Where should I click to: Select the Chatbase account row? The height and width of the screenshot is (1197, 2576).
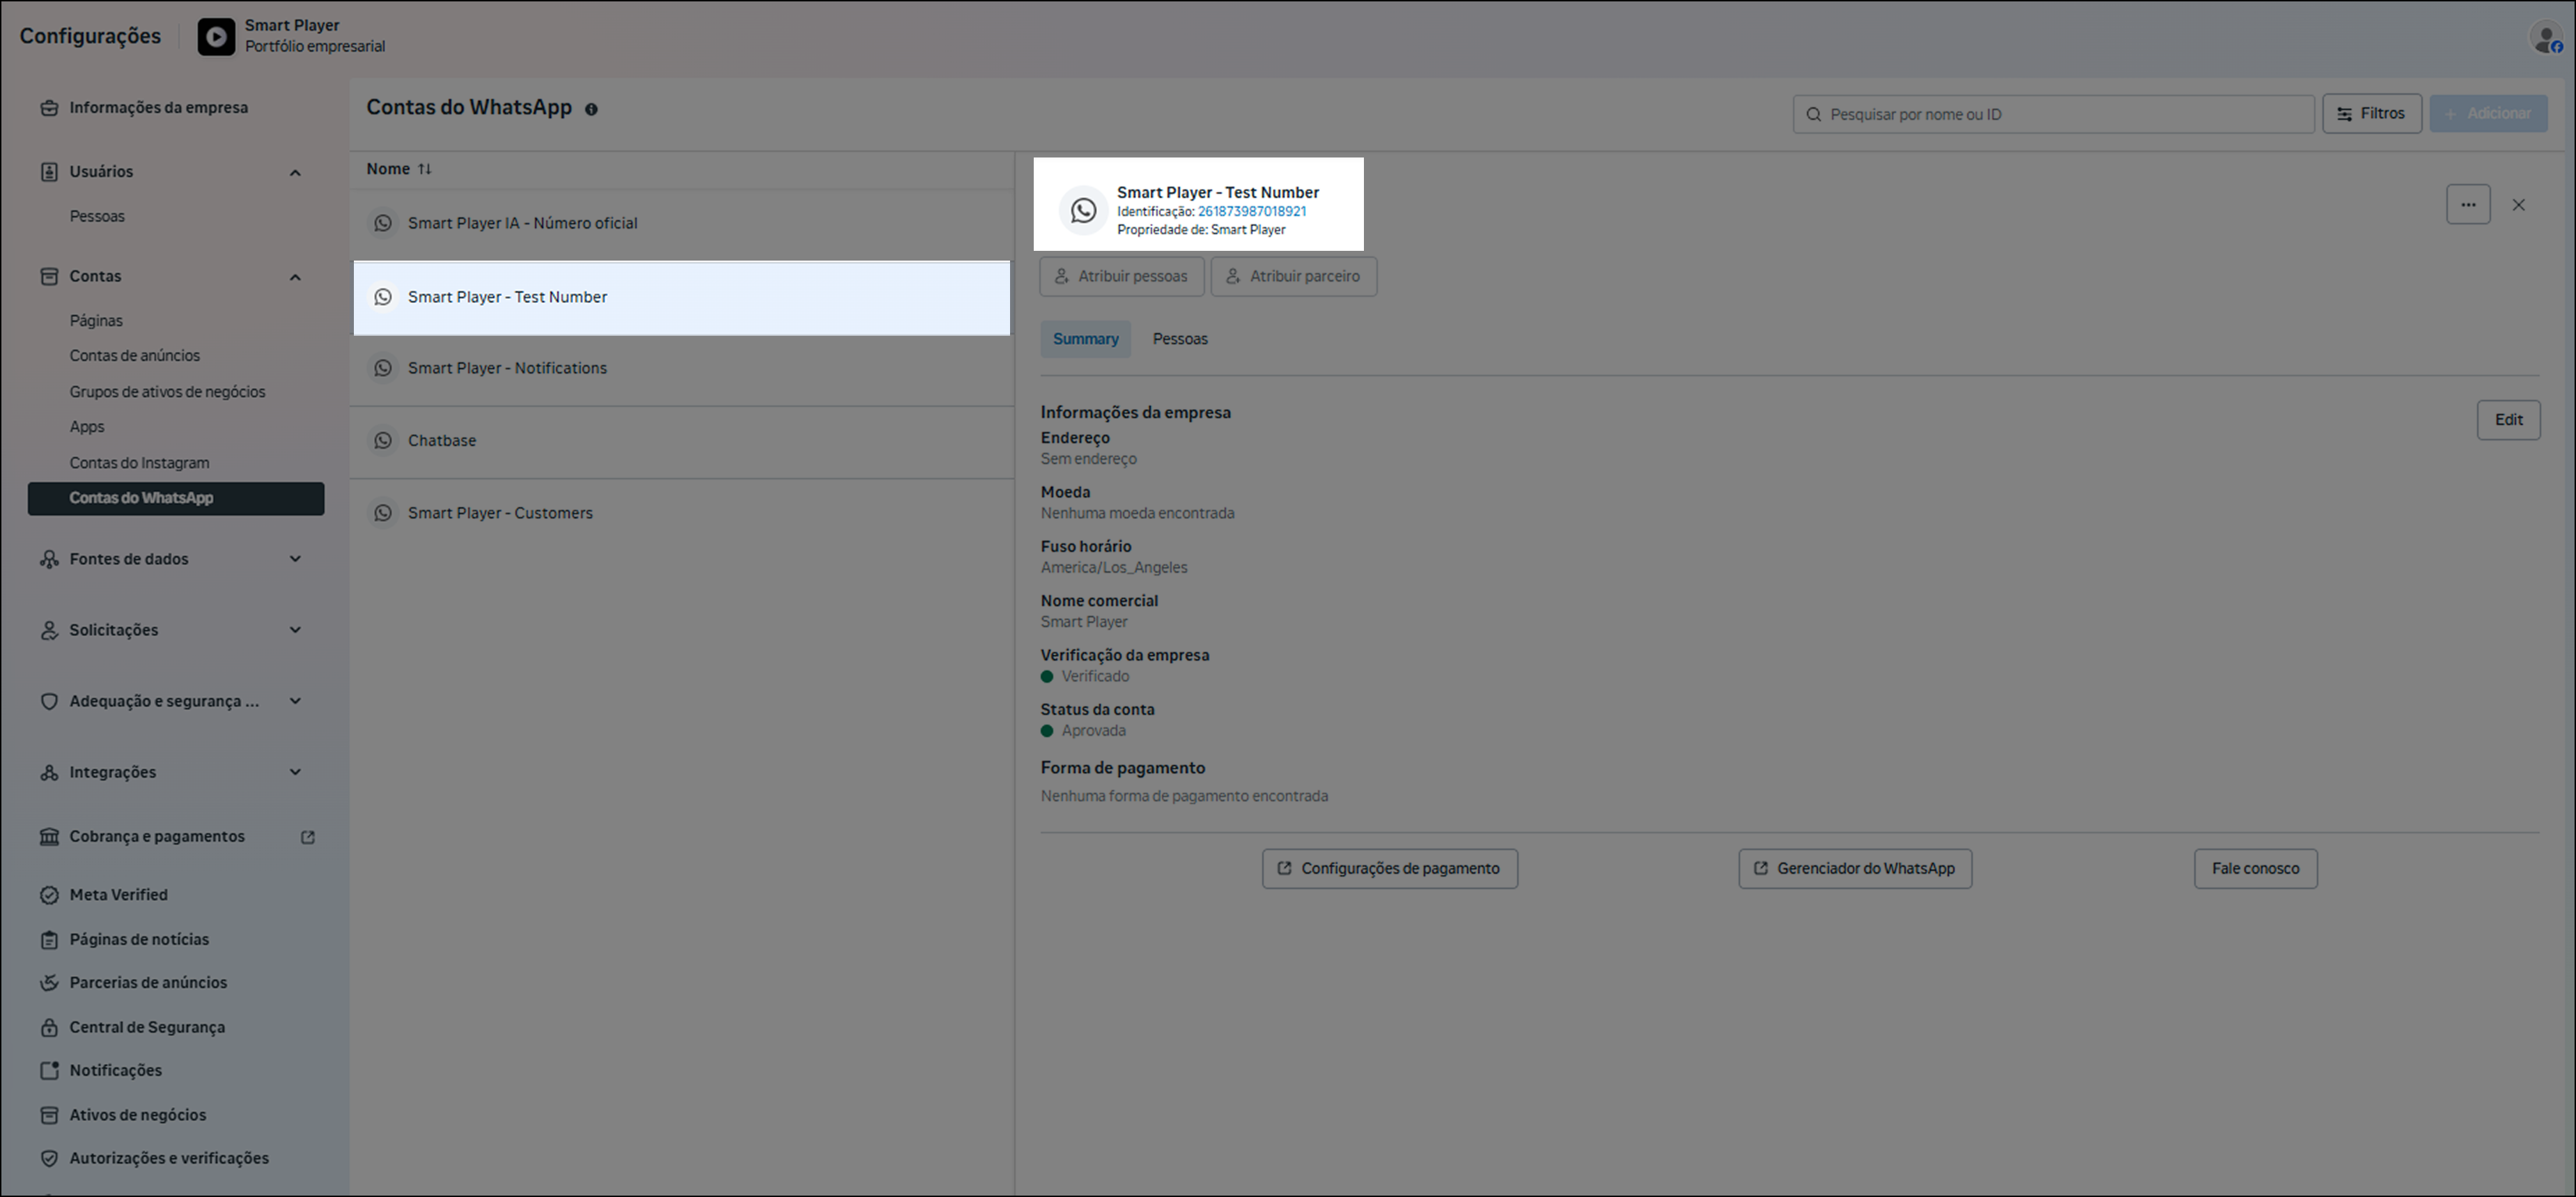pyautogui.click(x=682, y=441)
